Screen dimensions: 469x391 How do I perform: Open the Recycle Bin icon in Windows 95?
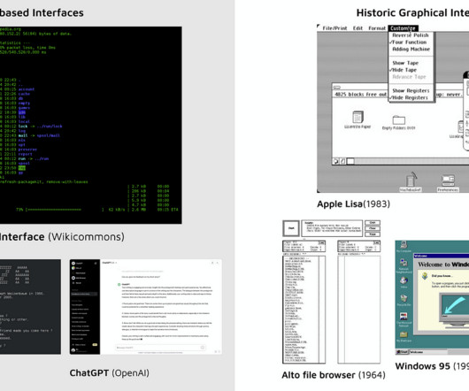(404, 301)
